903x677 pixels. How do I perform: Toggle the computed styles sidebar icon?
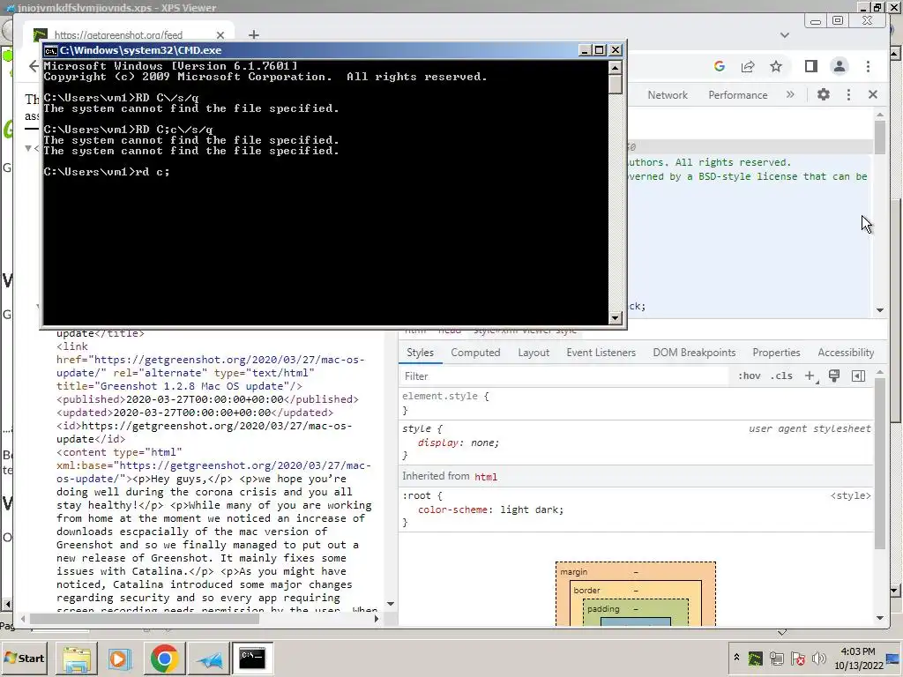pos(858,376)
